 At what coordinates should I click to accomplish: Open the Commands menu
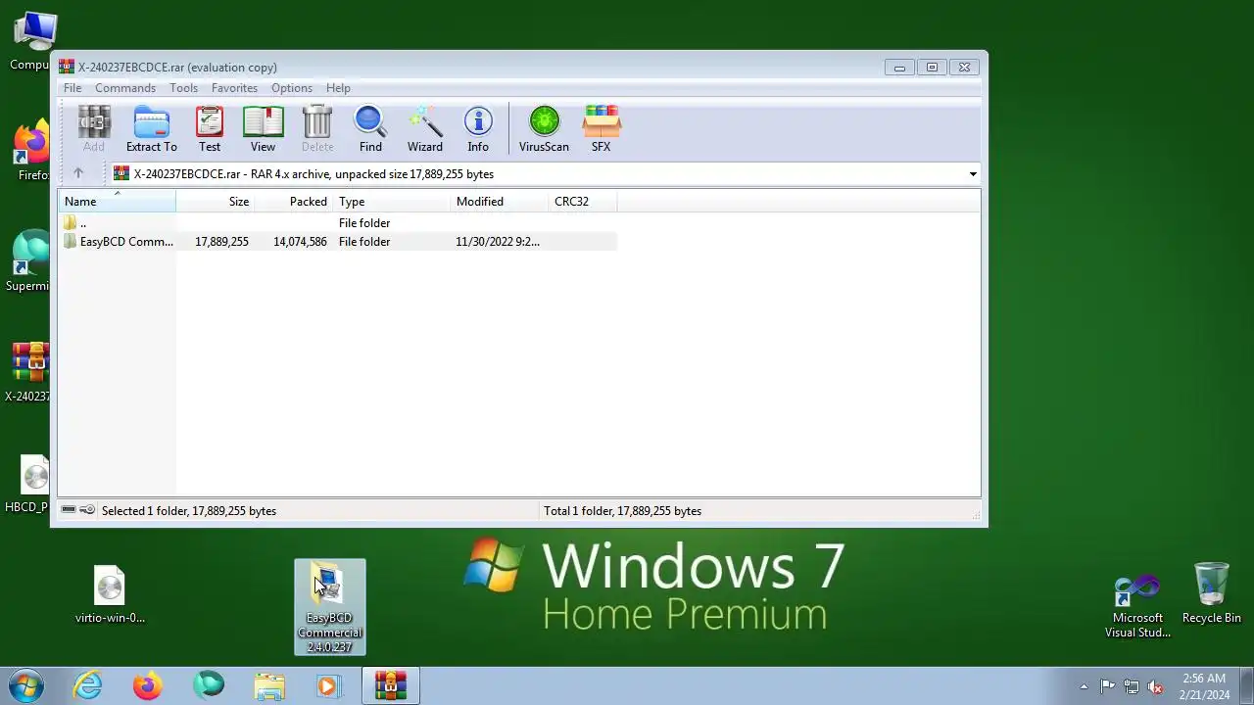click(x=125, y=87)
